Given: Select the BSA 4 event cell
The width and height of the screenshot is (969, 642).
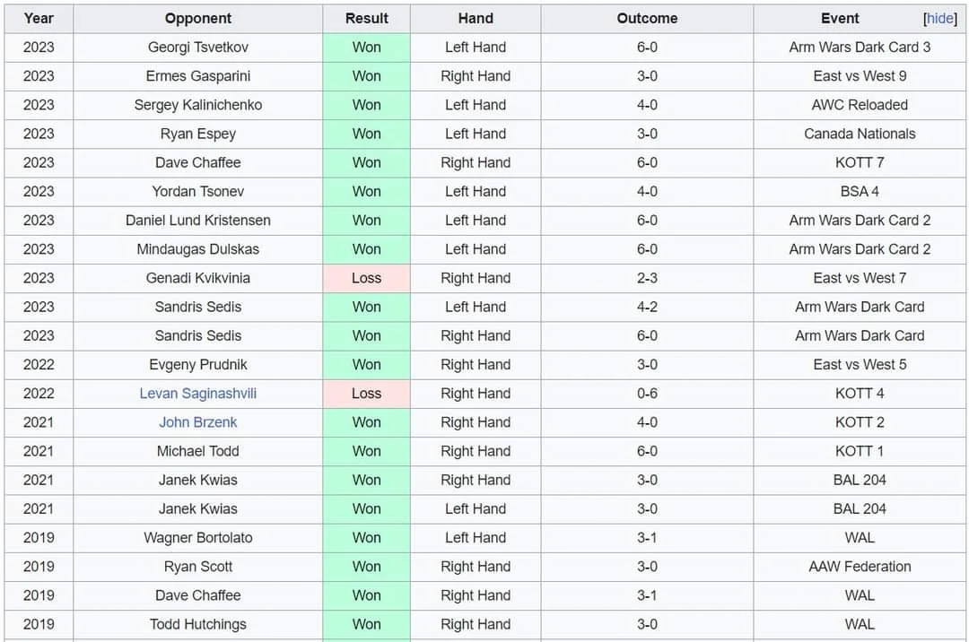Looking at the screenshot, I should (x=859, y=191).
